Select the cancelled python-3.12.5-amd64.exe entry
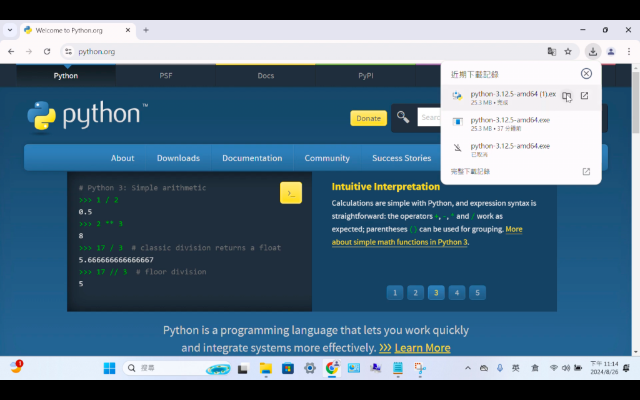Viewport: 640px width, 400px height. pos(521,149)
